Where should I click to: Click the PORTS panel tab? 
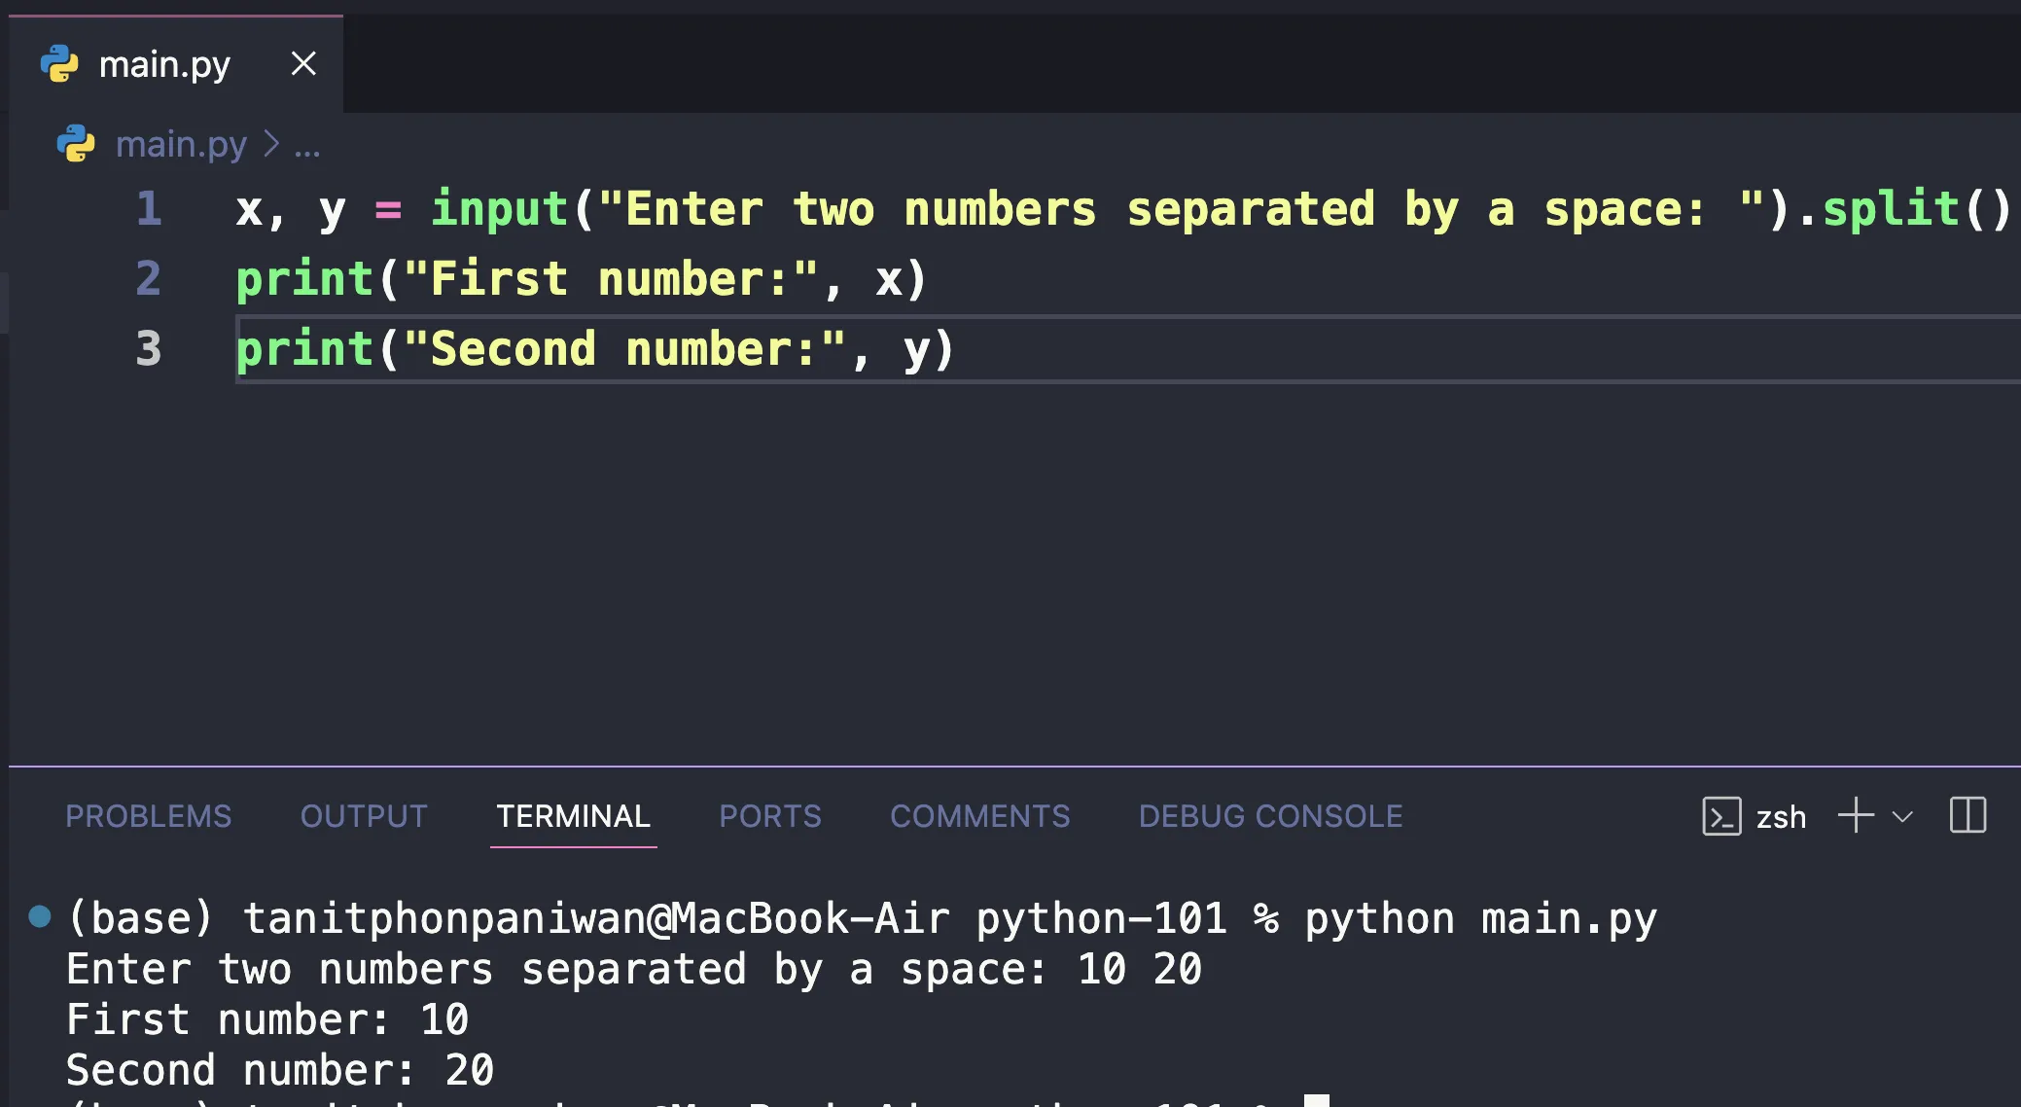point(770,814)
